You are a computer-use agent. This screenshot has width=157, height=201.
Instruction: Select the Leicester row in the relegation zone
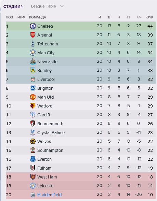81,186
